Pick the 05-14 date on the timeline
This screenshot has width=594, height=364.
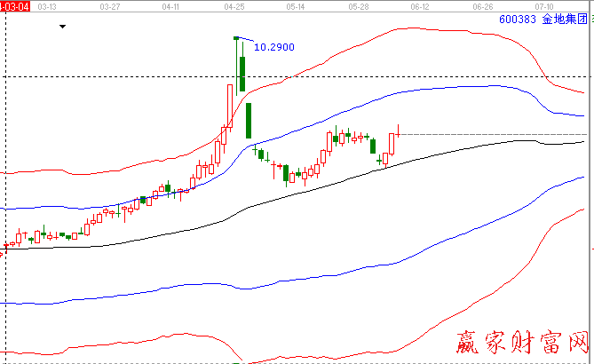[x=297, y=5]
